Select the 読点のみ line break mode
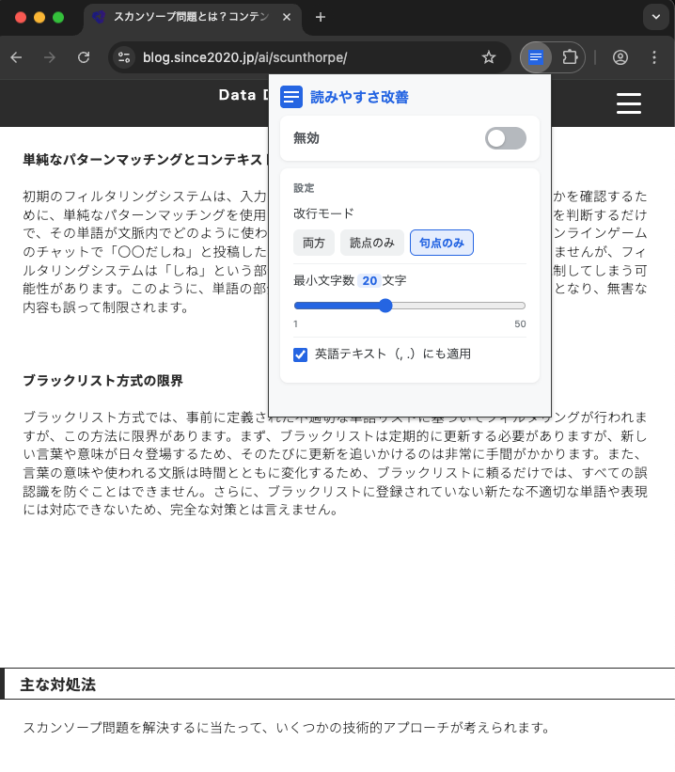 tap(371, 243)
